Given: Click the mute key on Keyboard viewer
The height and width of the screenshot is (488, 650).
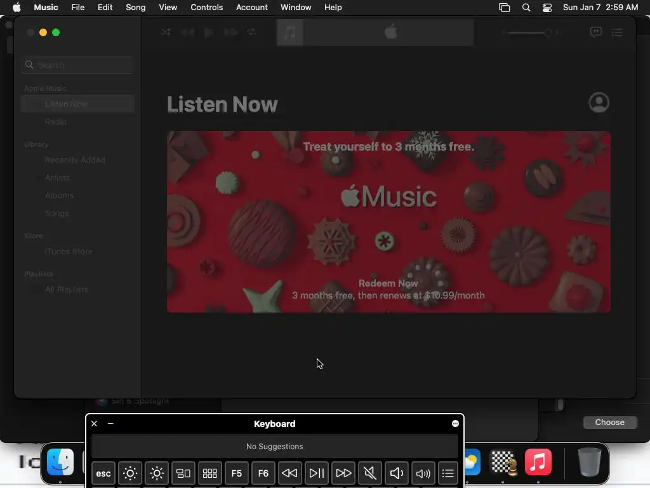Looking at the screenshot, I should click(370, 473).
